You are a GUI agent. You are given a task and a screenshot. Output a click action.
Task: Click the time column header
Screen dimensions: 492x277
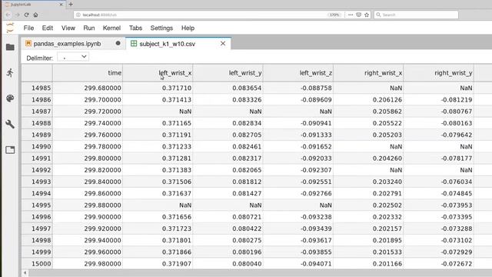tap(88, 73)
